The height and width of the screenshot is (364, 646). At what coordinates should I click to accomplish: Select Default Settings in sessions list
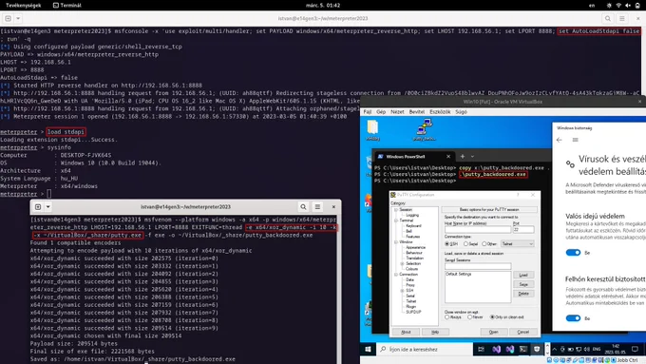coord(459,274)
